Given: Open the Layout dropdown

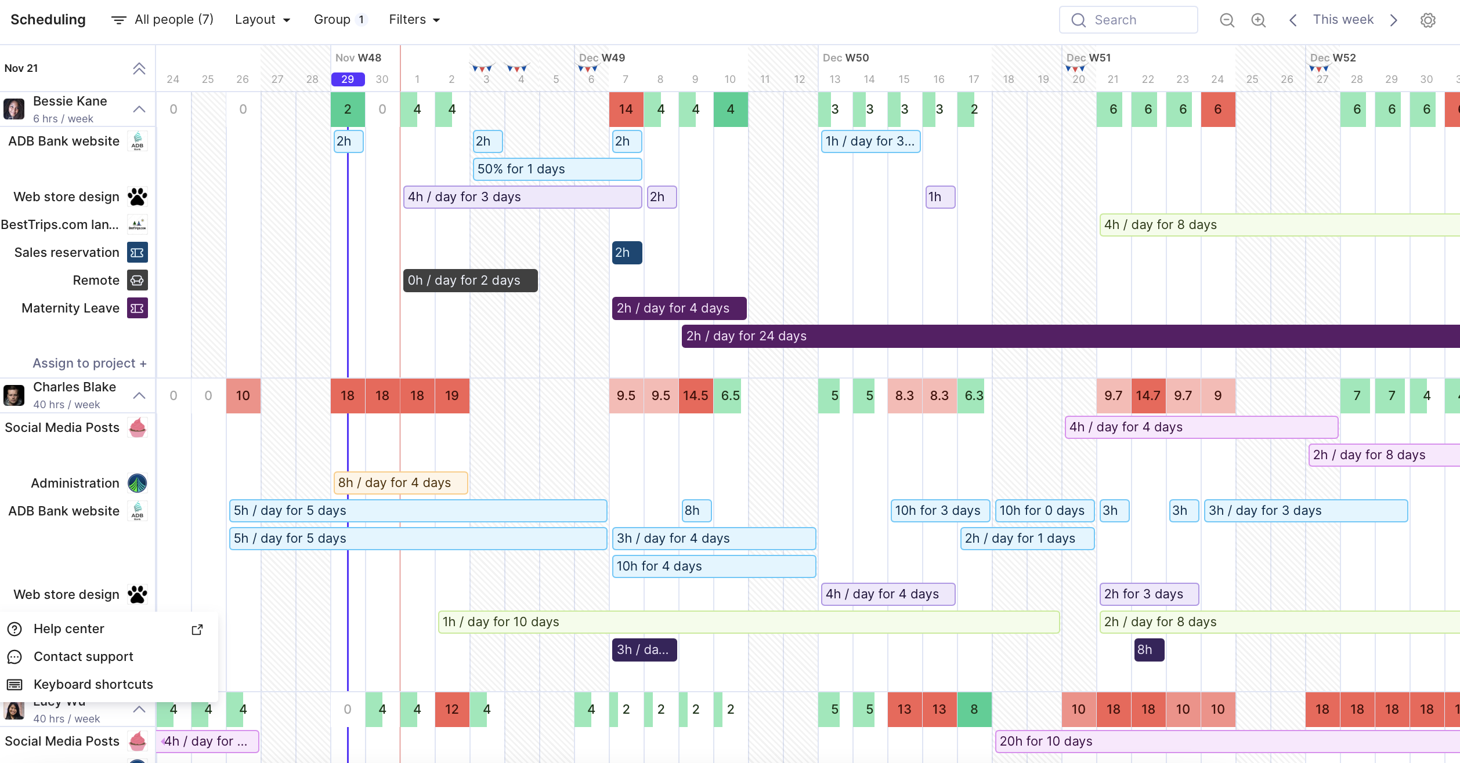Looking at the screenshot, I should [x=262, y=20].
